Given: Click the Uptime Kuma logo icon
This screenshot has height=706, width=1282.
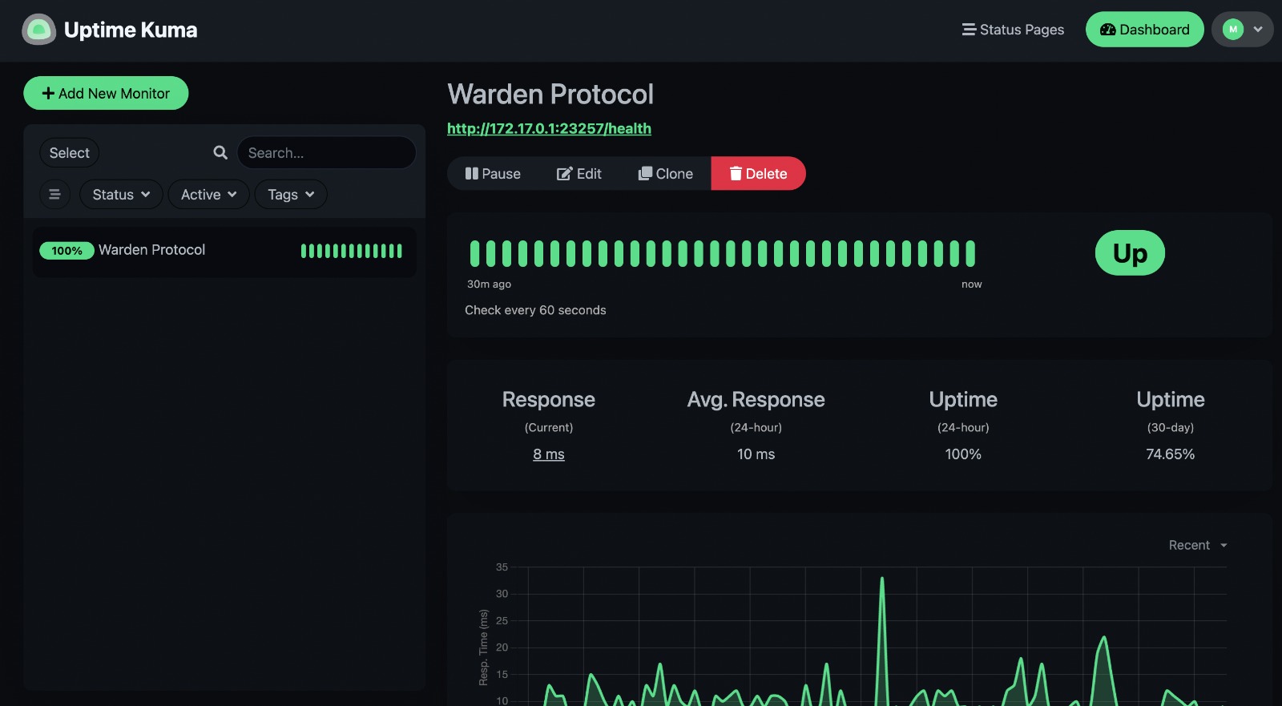Looking at the screenshot, I should [x=38, y=30].
